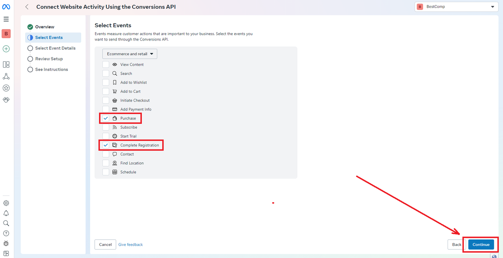The image size is (503, 258).
Task: Open the data sources triangle-node icon
Action: pyautogui.click(x=6, y=76)
